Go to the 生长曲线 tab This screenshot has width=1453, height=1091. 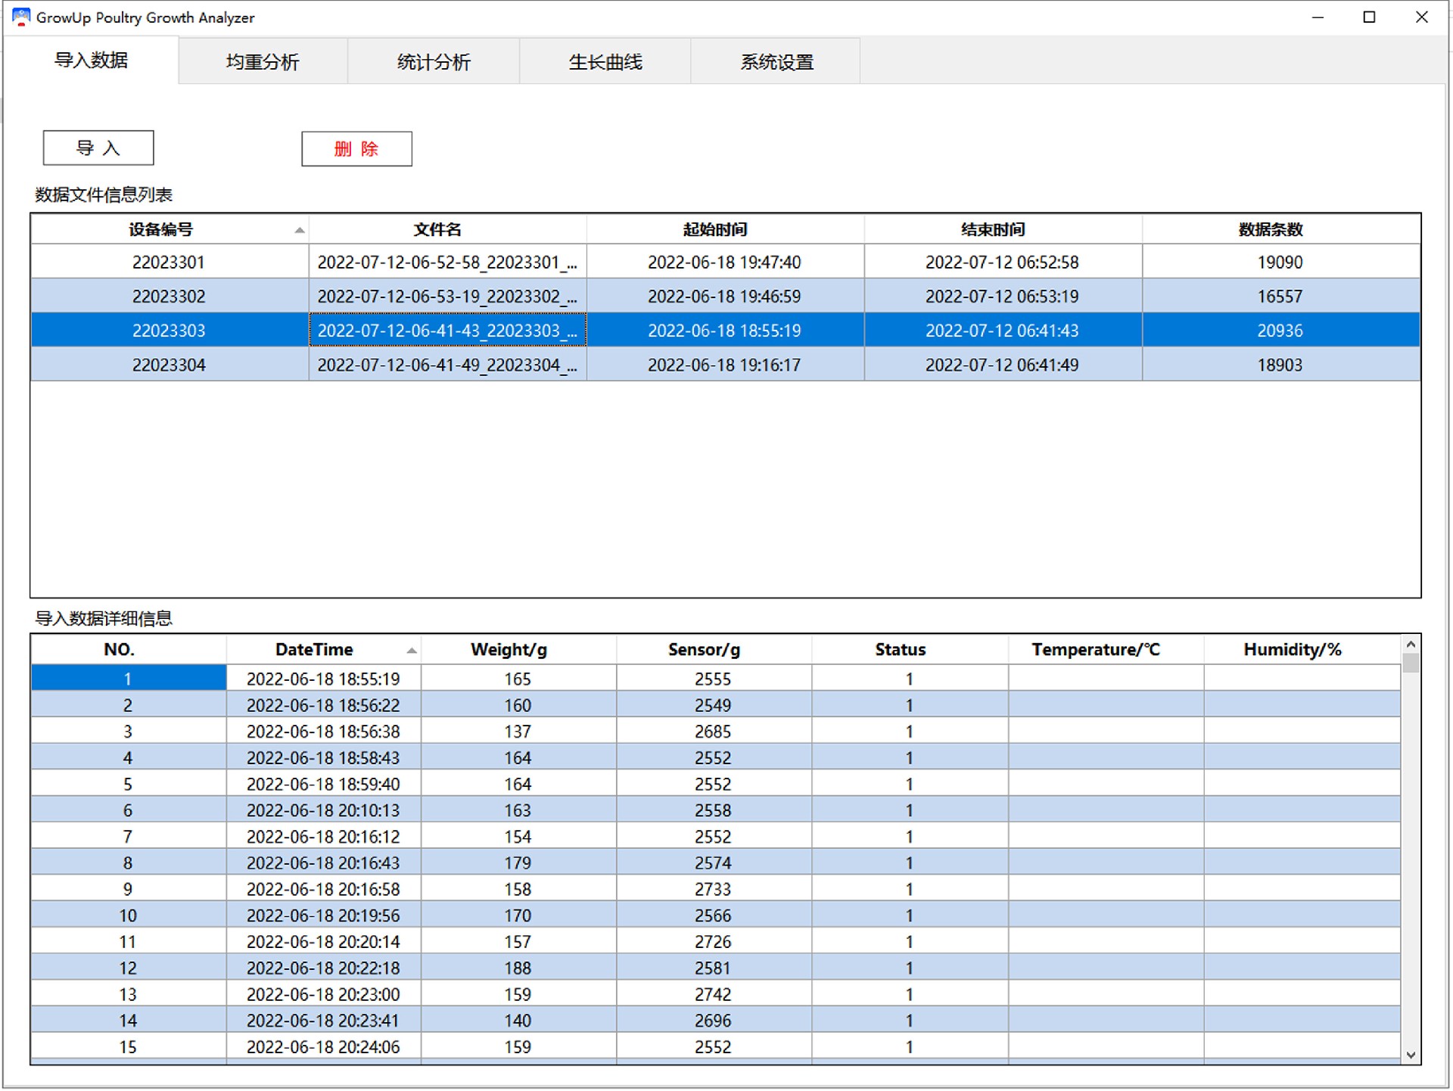[x=605, y=62]
